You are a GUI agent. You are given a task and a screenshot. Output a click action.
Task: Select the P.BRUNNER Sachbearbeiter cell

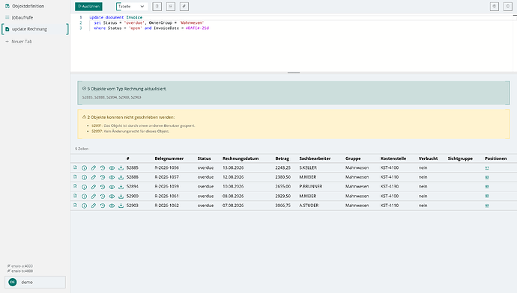tap(311, 186)
